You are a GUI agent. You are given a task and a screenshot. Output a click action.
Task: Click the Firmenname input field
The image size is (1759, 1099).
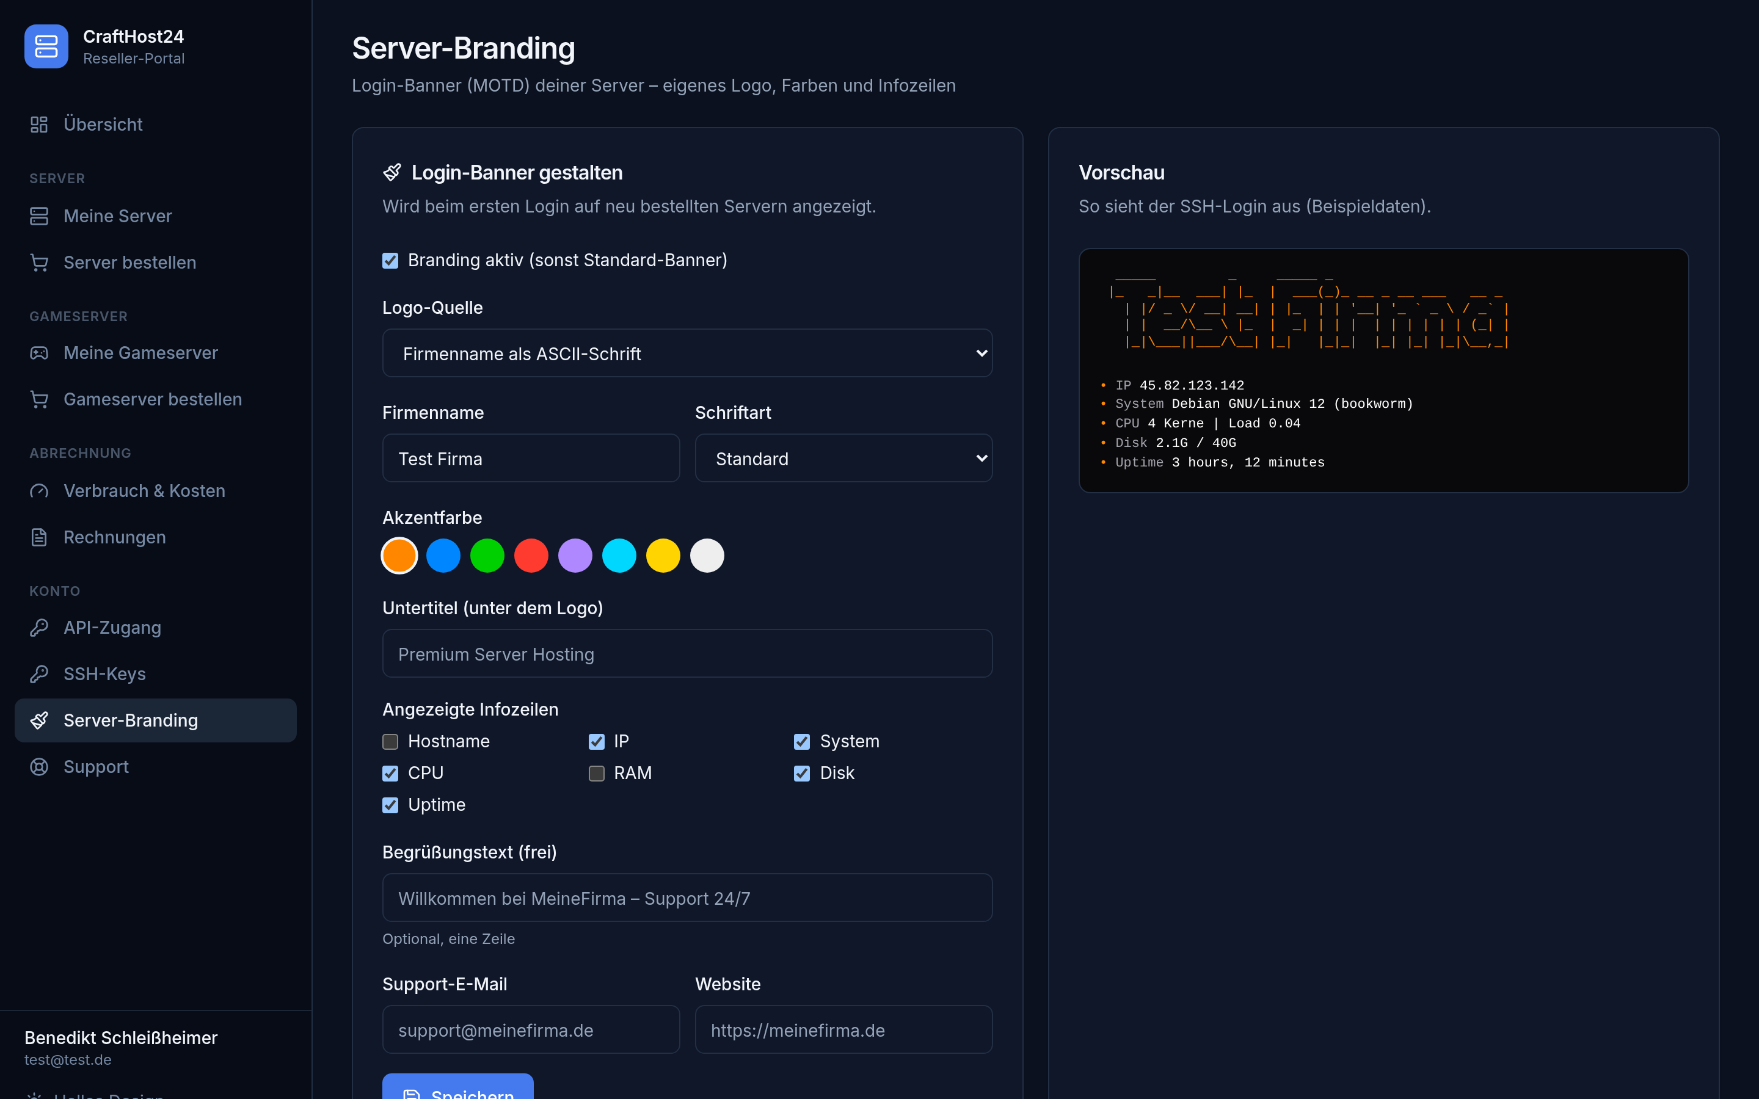click(531, 458)
